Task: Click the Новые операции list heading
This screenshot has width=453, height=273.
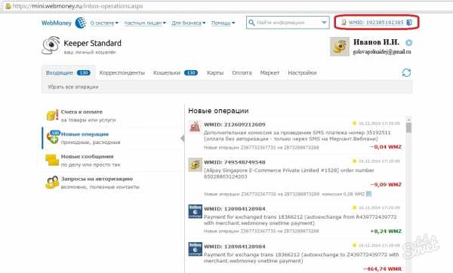Action: (x=218, y=111)
